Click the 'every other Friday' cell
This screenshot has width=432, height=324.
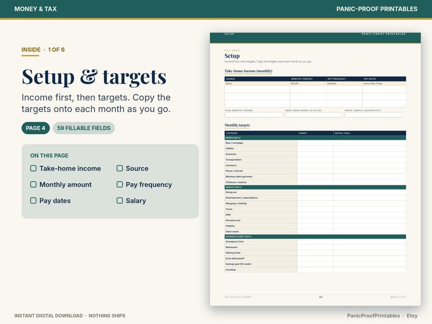384,83
